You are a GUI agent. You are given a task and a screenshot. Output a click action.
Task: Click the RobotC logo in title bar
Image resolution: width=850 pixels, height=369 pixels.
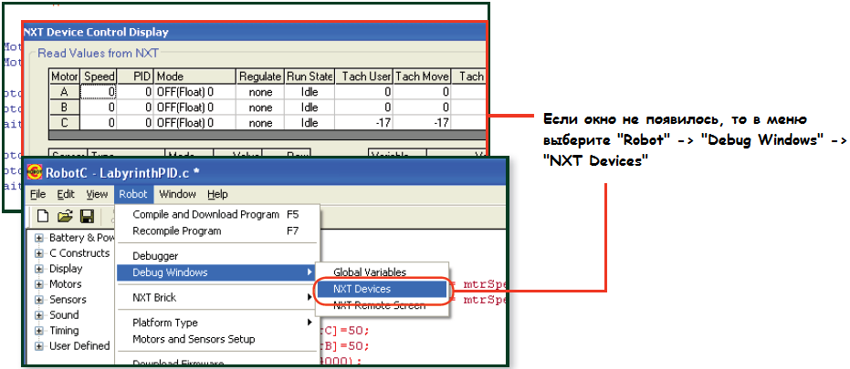(34, 172)
